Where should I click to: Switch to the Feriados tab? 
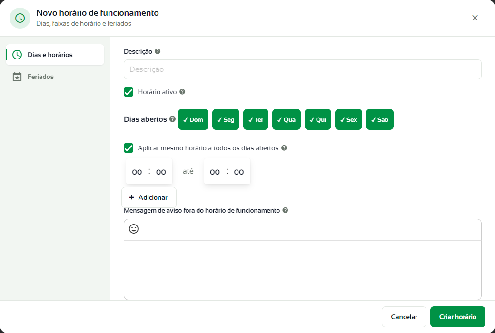pyautogui.click(x=55, y=77)
